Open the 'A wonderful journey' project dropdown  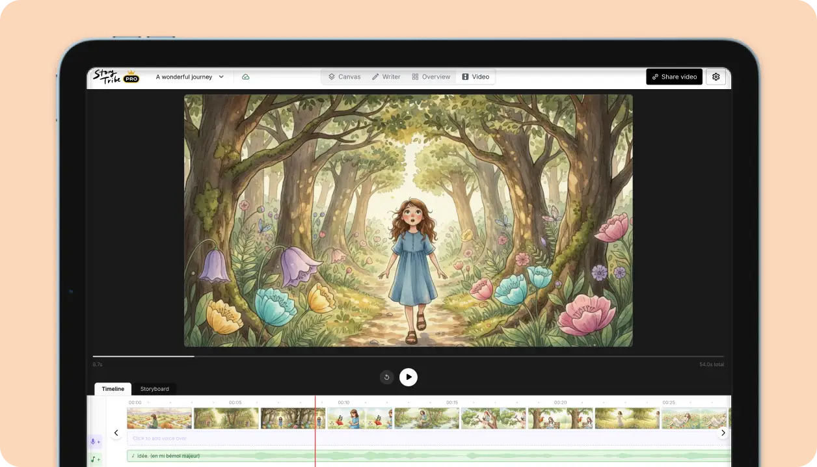(x=190, y=77)
